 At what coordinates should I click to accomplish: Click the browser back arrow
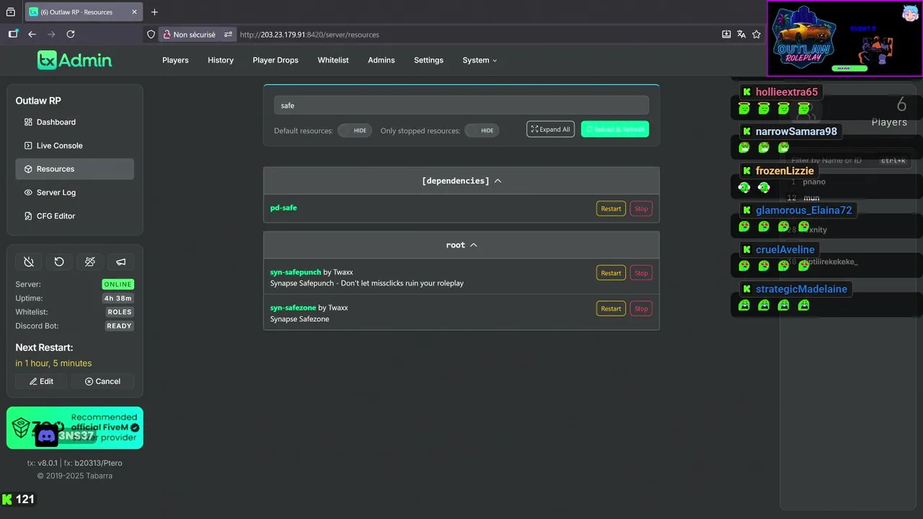coord(32,34)
